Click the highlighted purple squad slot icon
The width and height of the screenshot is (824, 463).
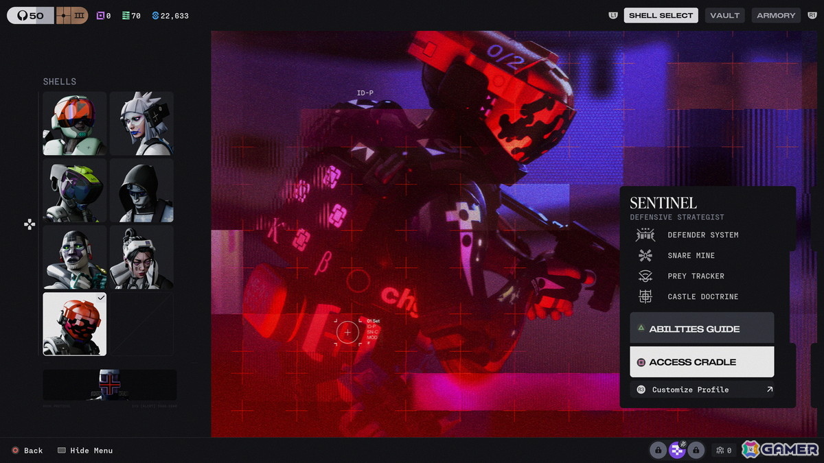click(677, 450)
